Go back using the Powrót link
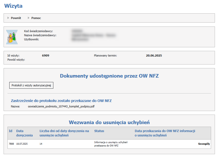The width and height of the screenshot is (217, 157). [16, 18]
